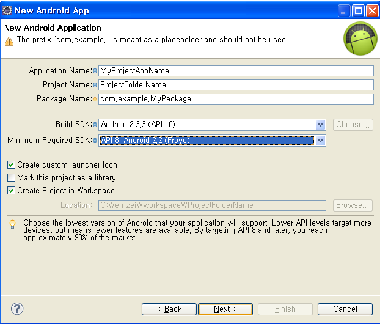
Task: Open the Build SDK dropdown arrow
Action: 320,125
